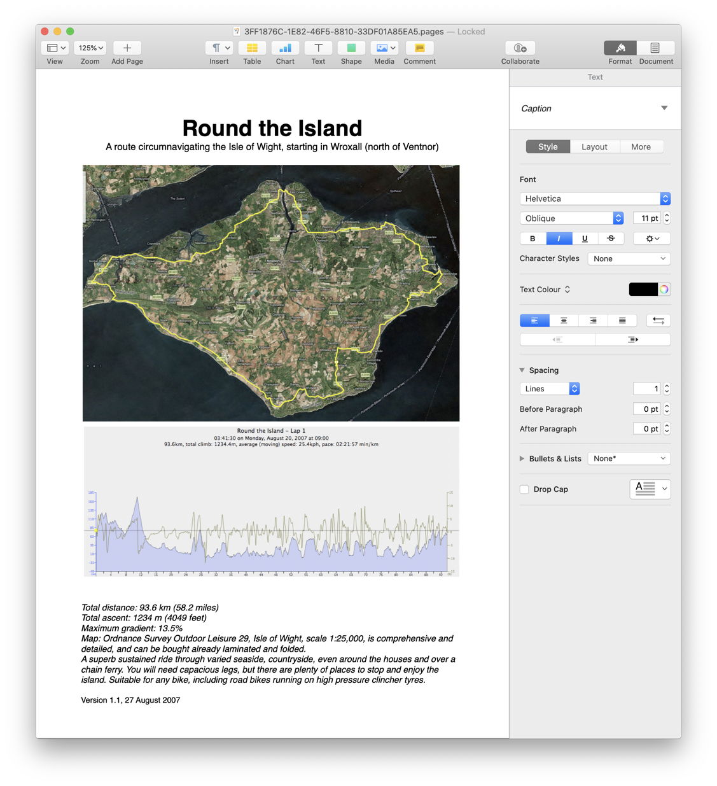Click the Before Paragraph spacing field
Image resolution: width=717 pixels, height=786 pixels.
pyautogui.click(x=646, y=409)
